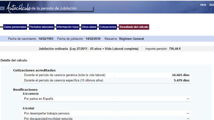Click the 5.479 días value
This screenshot has width=214, height=120.
click(x=182, y=80)
